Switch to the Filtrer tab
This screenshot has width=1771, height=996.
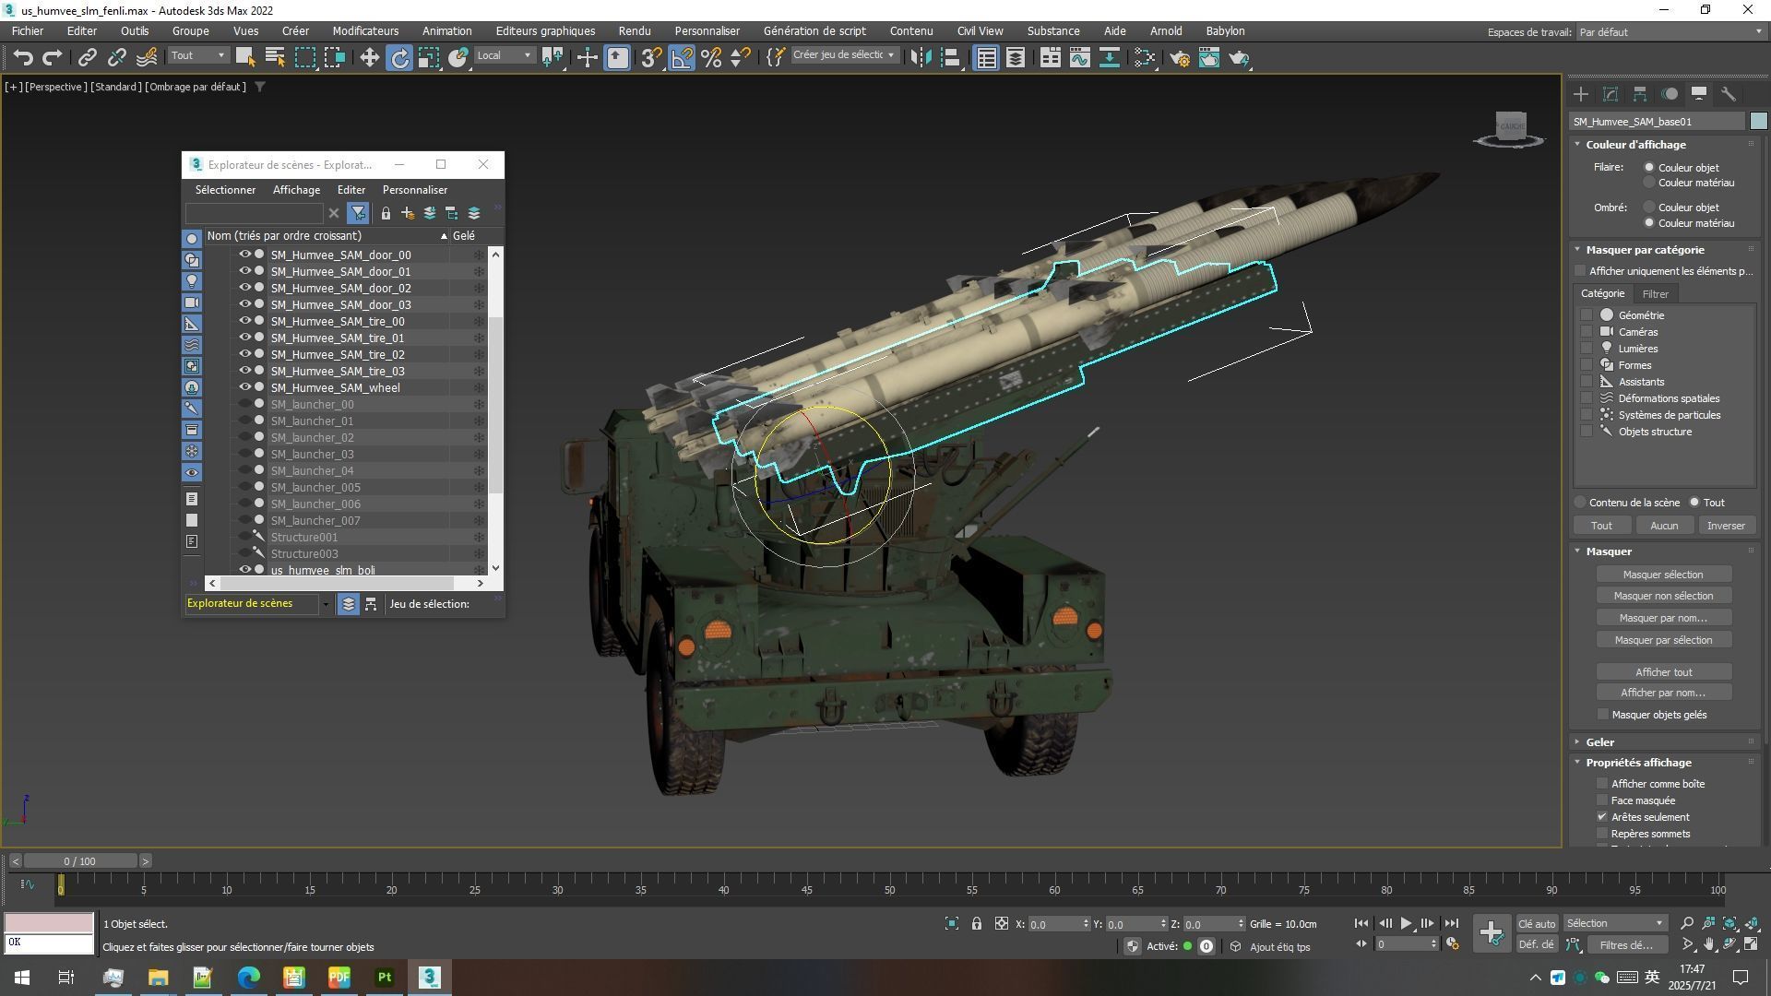pyautogui.click(x=1655, y=294)
